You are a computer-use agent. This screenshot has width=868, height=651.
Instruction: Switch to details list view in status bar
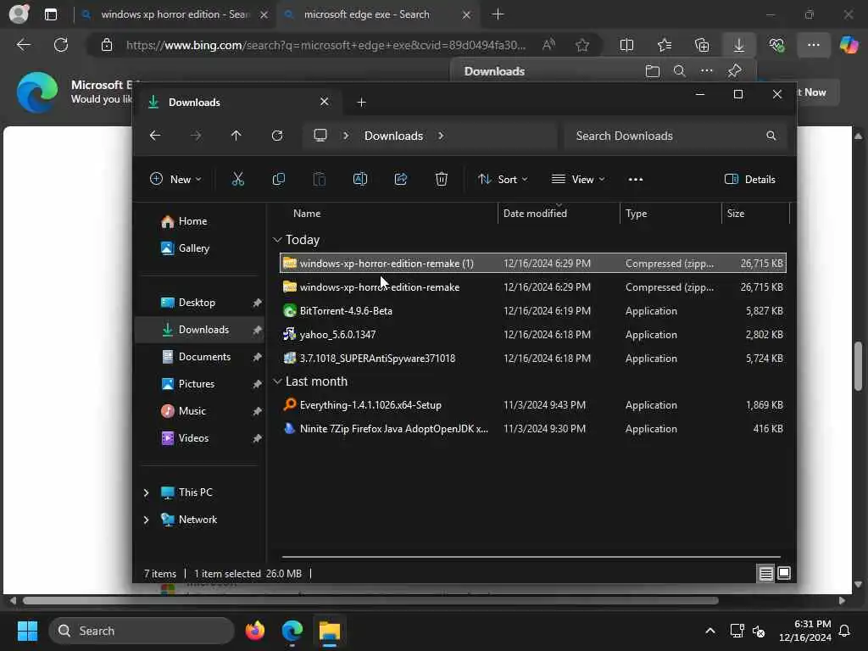[765, 574]
